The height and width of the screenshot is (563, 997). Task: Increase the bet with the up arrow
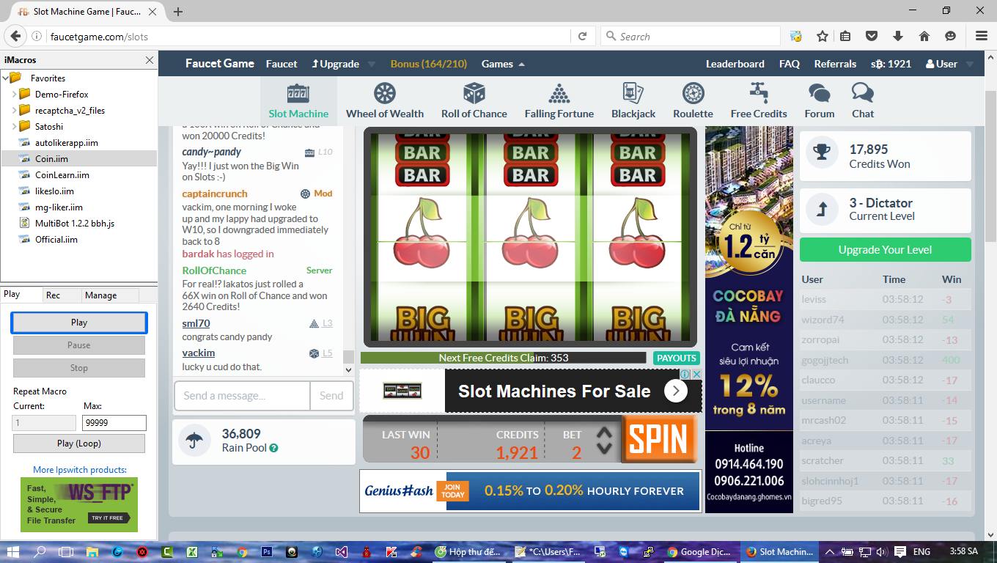pos(604,433)
